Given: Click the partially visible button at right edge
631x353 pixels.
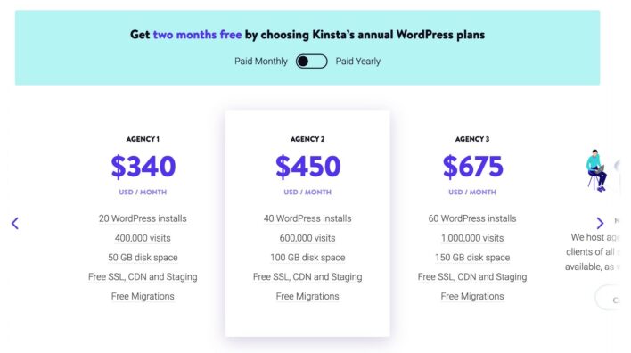Looking at the screenshot, I should (x=609, y=298).
